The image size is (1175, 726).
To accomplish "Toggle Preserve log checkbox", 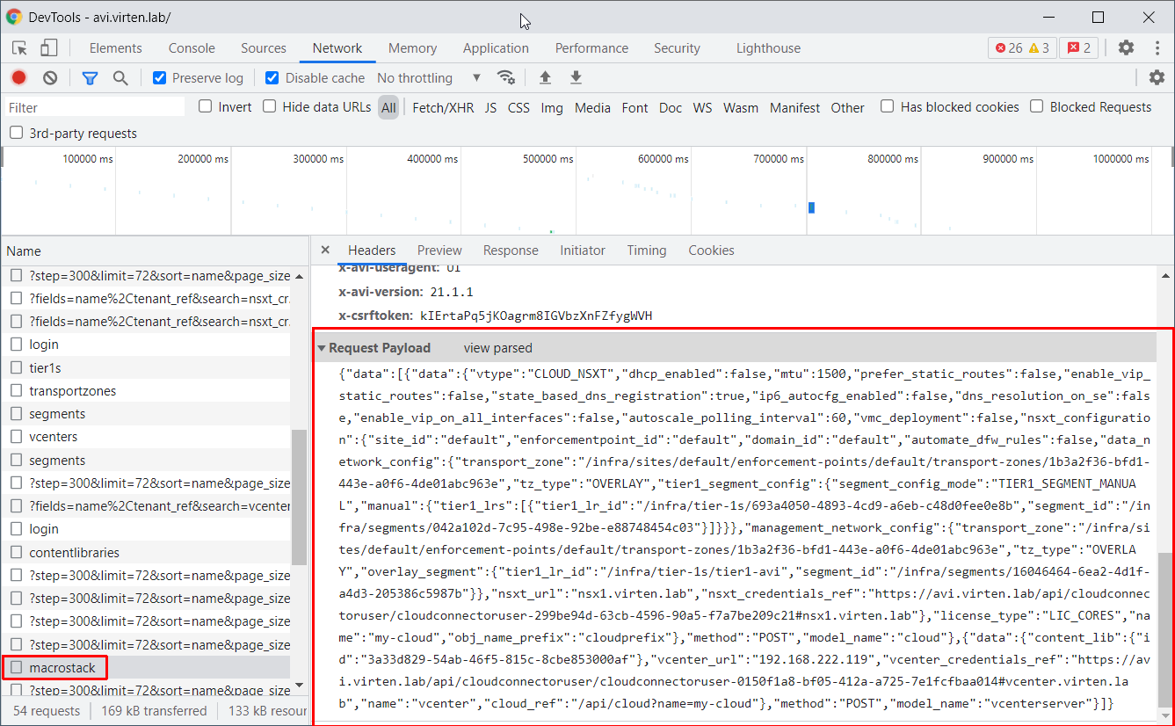I will coord(159,78).
